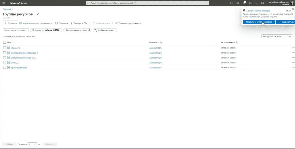Pin the Группы ресурсов page to dashboard
The height and width of the screenshot is (149, 295).
38,14
